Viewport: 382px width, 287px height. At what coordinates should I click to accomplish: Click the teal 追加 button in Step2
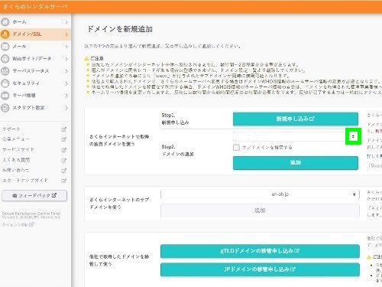point(296,163)
